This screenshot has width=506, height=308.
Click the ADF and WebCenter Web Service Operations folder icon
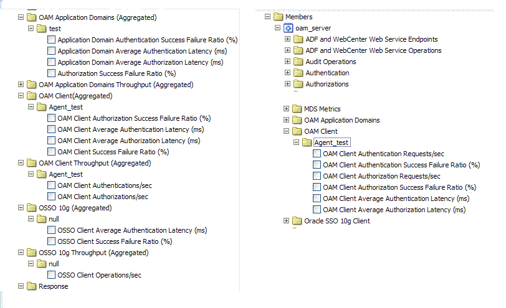[x=298, y=50]
